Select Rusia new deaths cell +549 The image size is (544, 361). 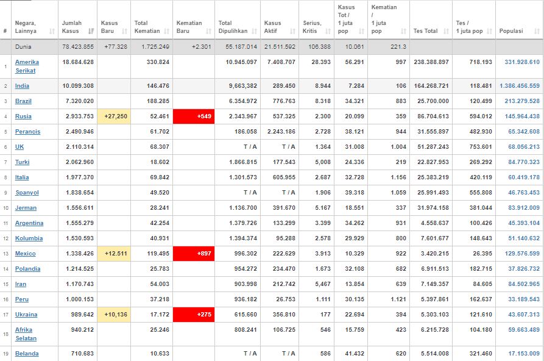(x=194, y=116)
